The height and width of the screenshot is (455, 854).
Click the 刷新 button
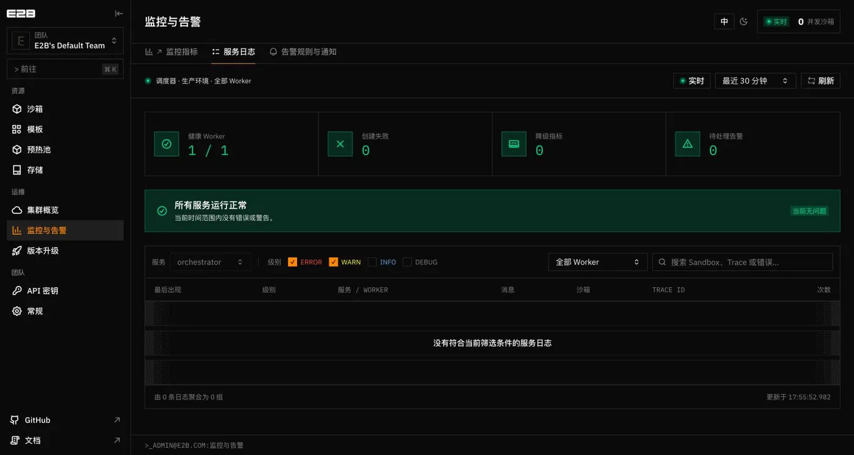click(820, 81)
